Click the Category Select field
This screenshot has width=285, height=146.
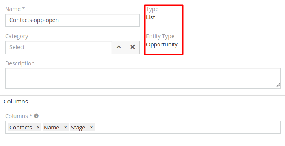(58, 47)
